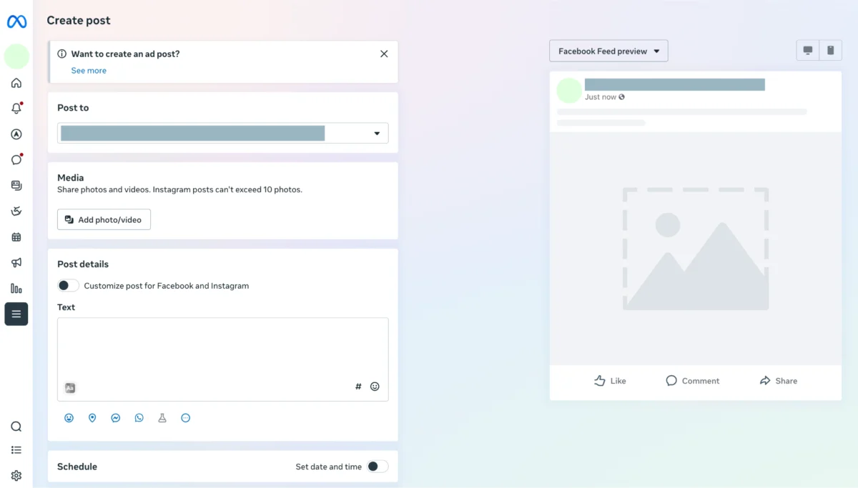
Task: Open Search magnifier icon in sidebar
Action: [x=16, y=427]
